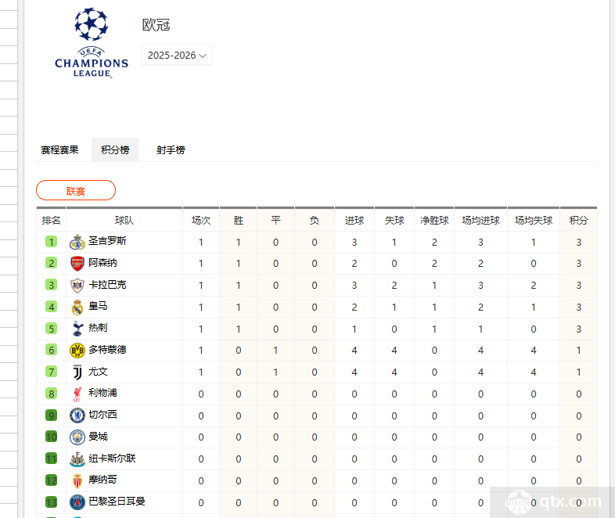This screenshot has height=518, width=615.
Task: Click the Juventus (尤文) club crest
Action: pyautogui.click(x=77, y=372)
